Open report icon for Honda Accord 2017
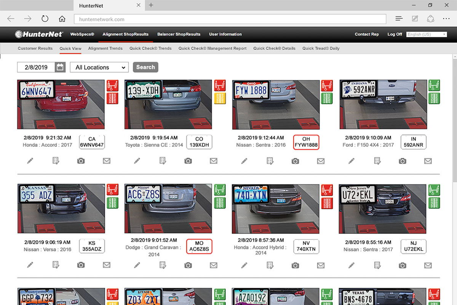The width and height of the screenshot is (457, 305). click(56, 161)
